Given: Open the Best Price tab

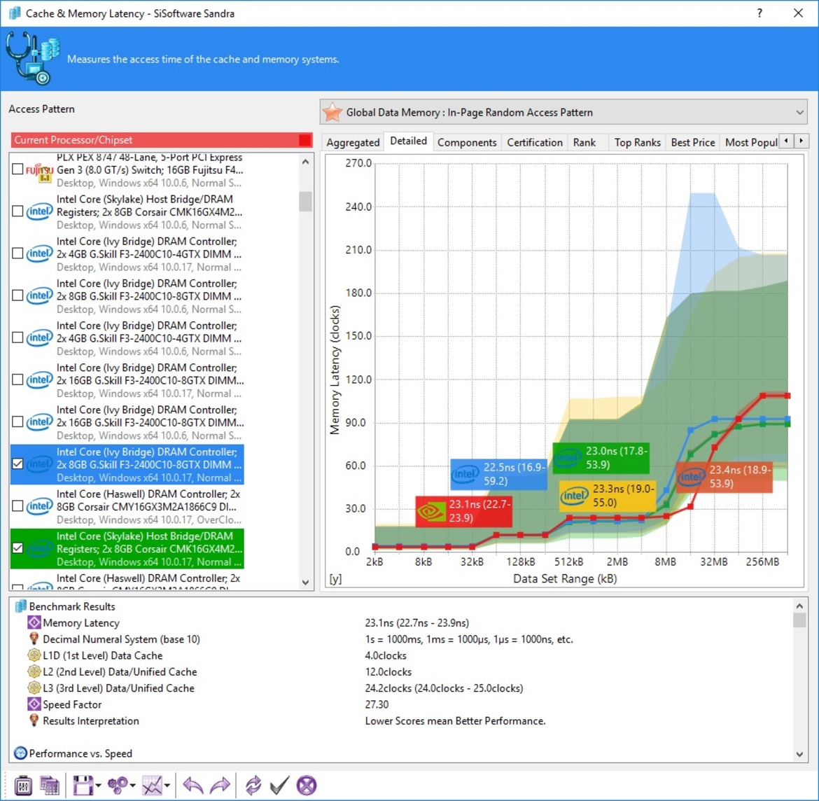Looking at the screenshot, I should click(x=692, y=142).
